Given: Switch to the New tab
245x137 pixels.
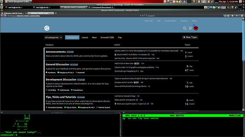Looking at the screenshot, I should coord(94,37).
